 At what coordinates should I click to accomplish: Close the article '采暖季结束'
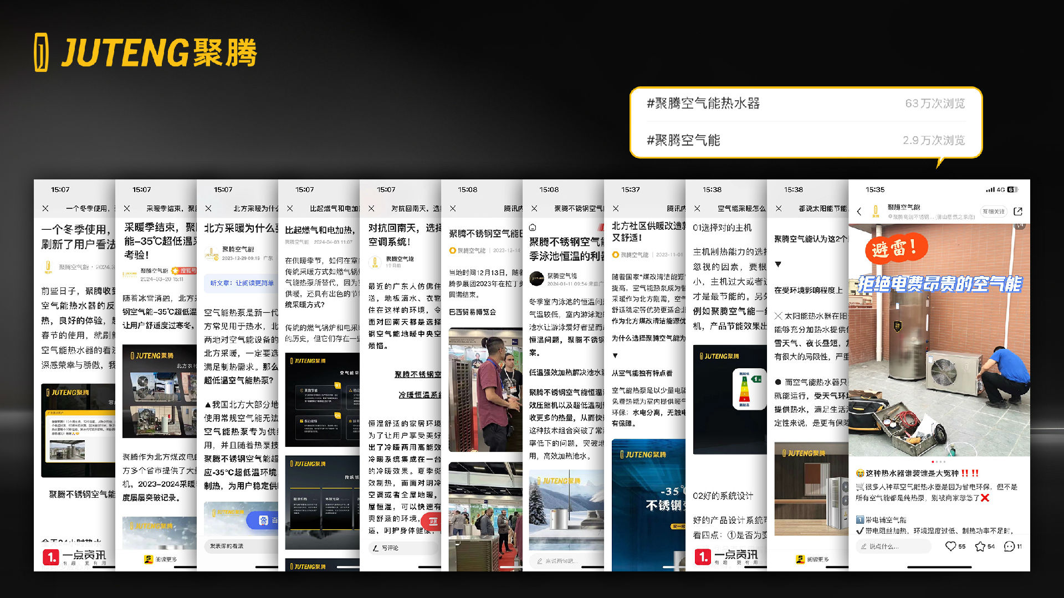click(x=127, y=209)
